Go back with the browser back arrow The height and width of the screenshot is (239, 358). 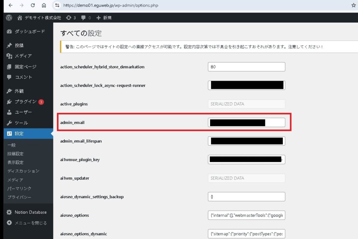tap(10, 6)
